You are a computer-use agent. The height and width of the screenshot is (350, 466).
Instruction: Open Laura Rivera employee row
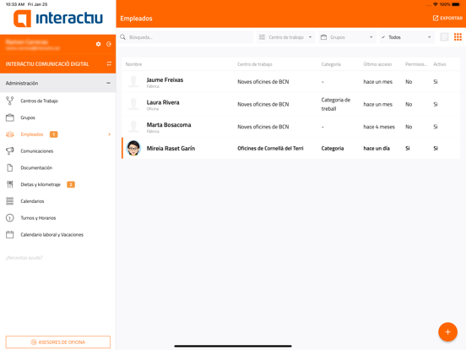tap(291, 104)
